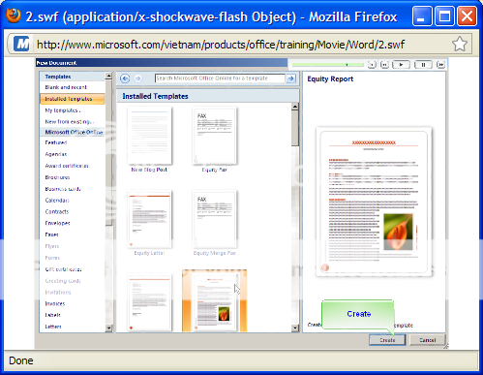
Task: Select Faxes category
Action: pos(51,234)
